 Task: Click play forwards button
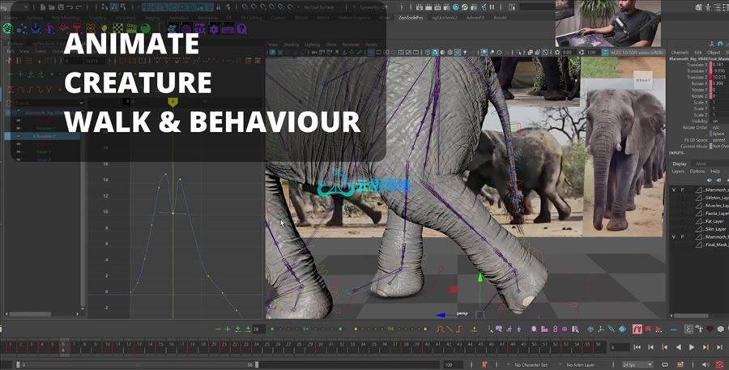[692, 347]
